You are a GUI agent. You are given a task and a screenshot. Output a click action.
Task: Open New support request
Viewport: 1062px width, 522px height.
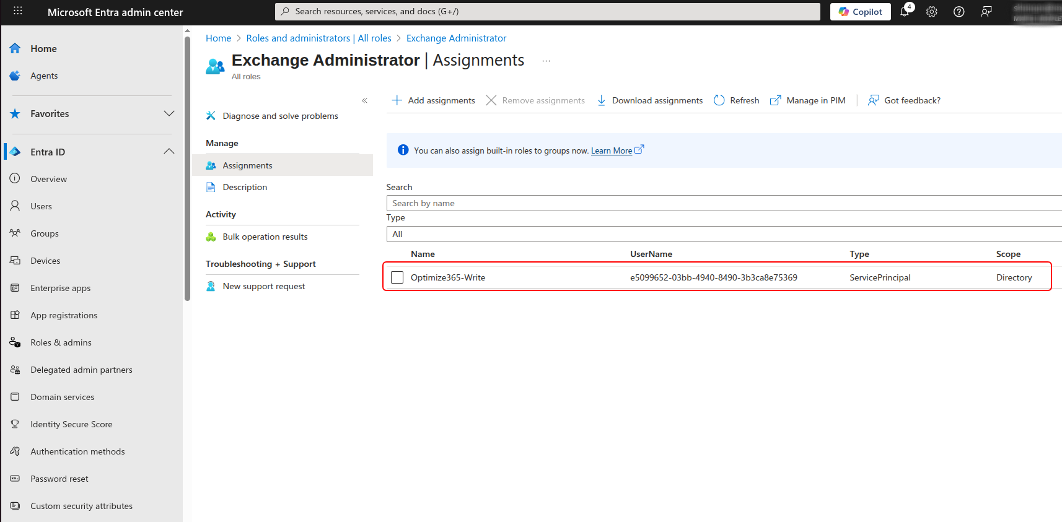264,286
